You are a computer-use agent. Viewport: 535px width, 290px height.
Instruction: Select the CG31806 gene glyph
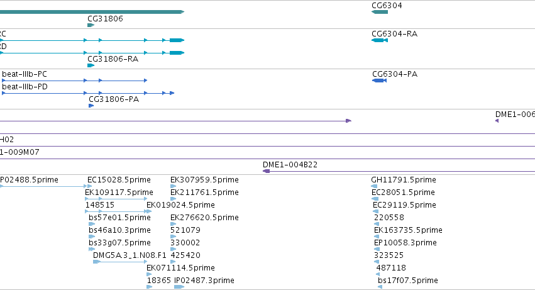(91, 25)
